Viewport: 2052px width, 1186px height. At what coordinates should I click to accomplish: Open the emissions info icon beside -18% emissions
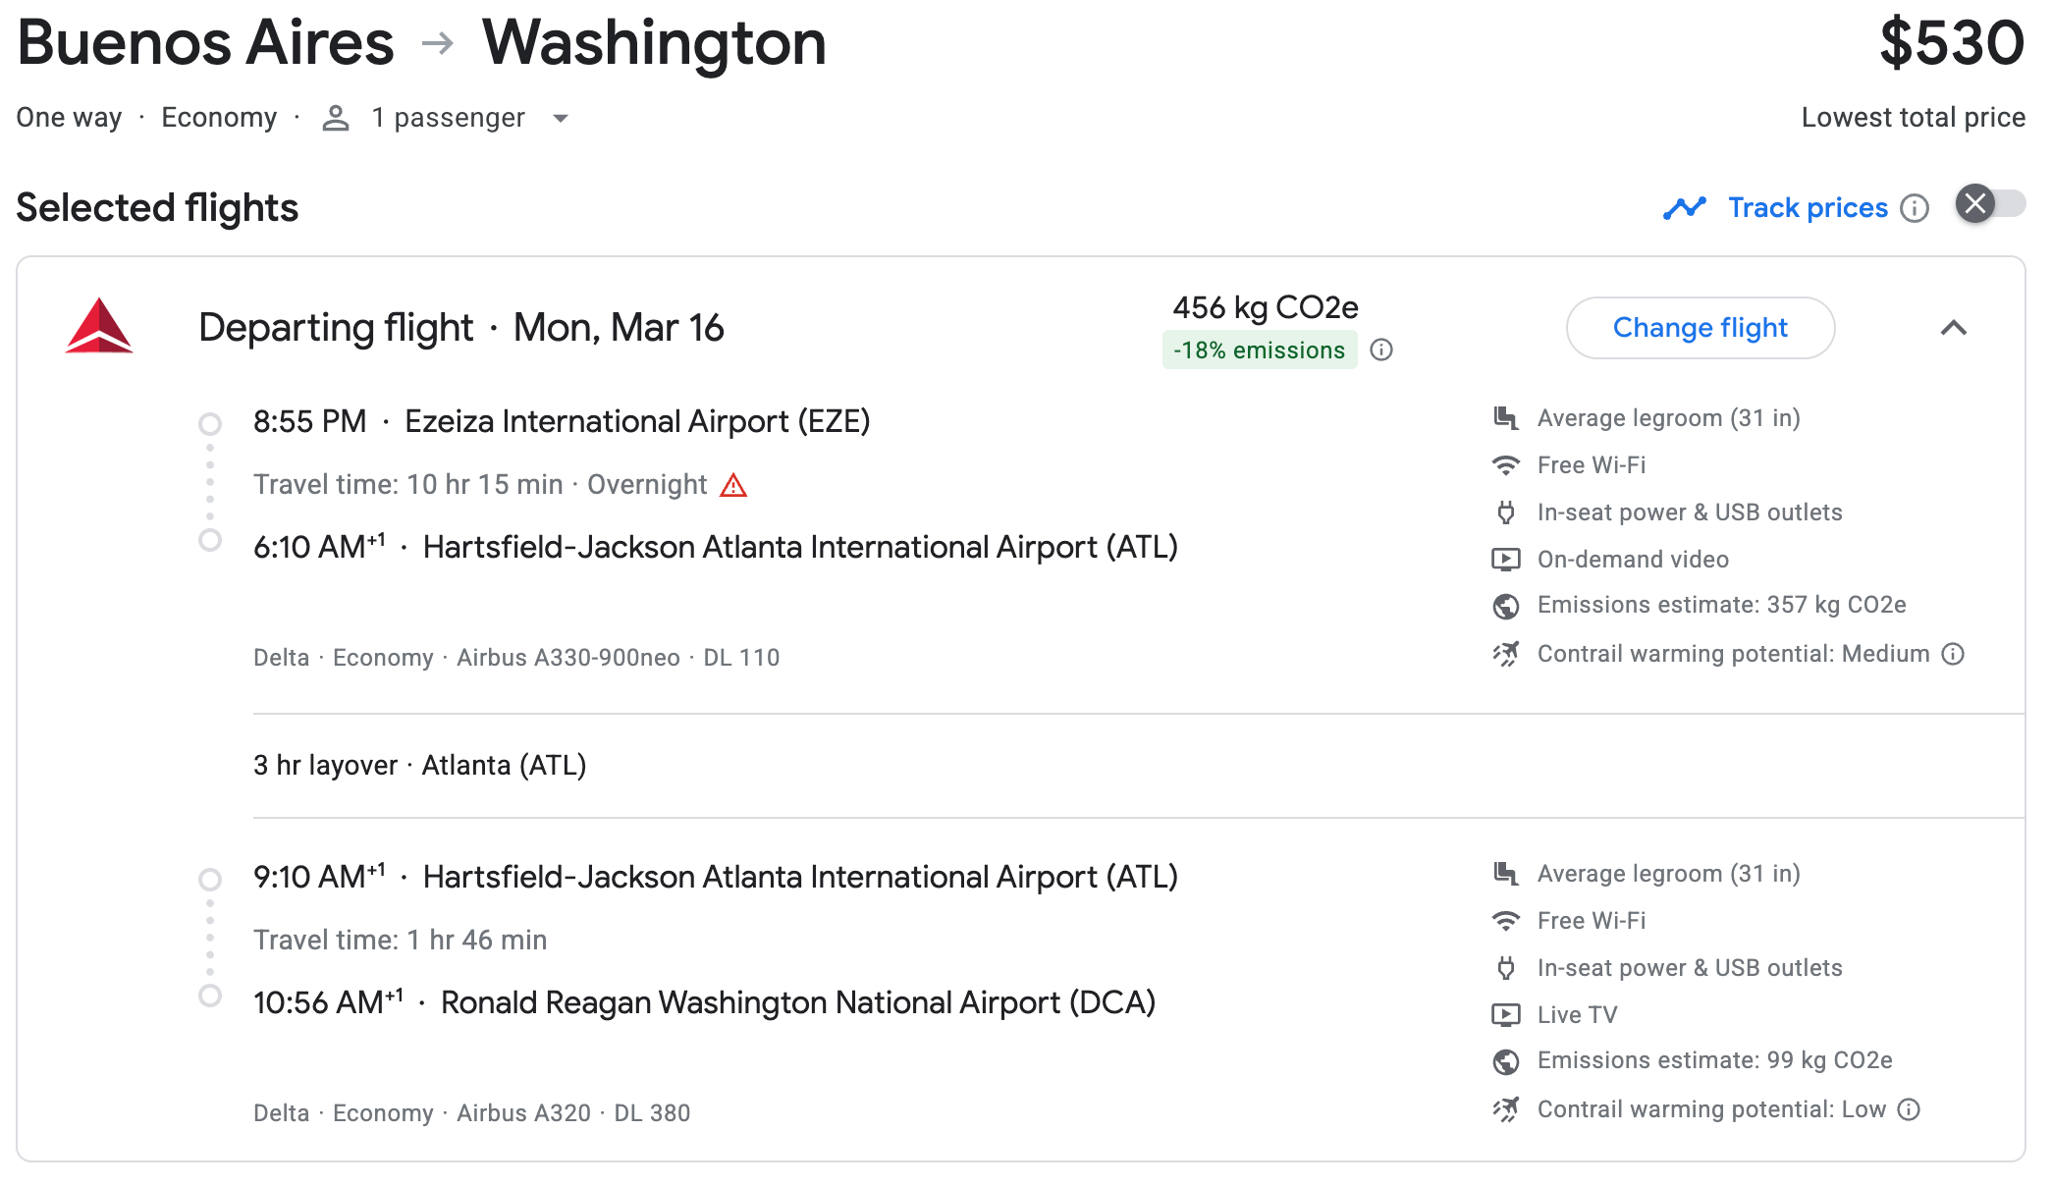pos(1381,350)
